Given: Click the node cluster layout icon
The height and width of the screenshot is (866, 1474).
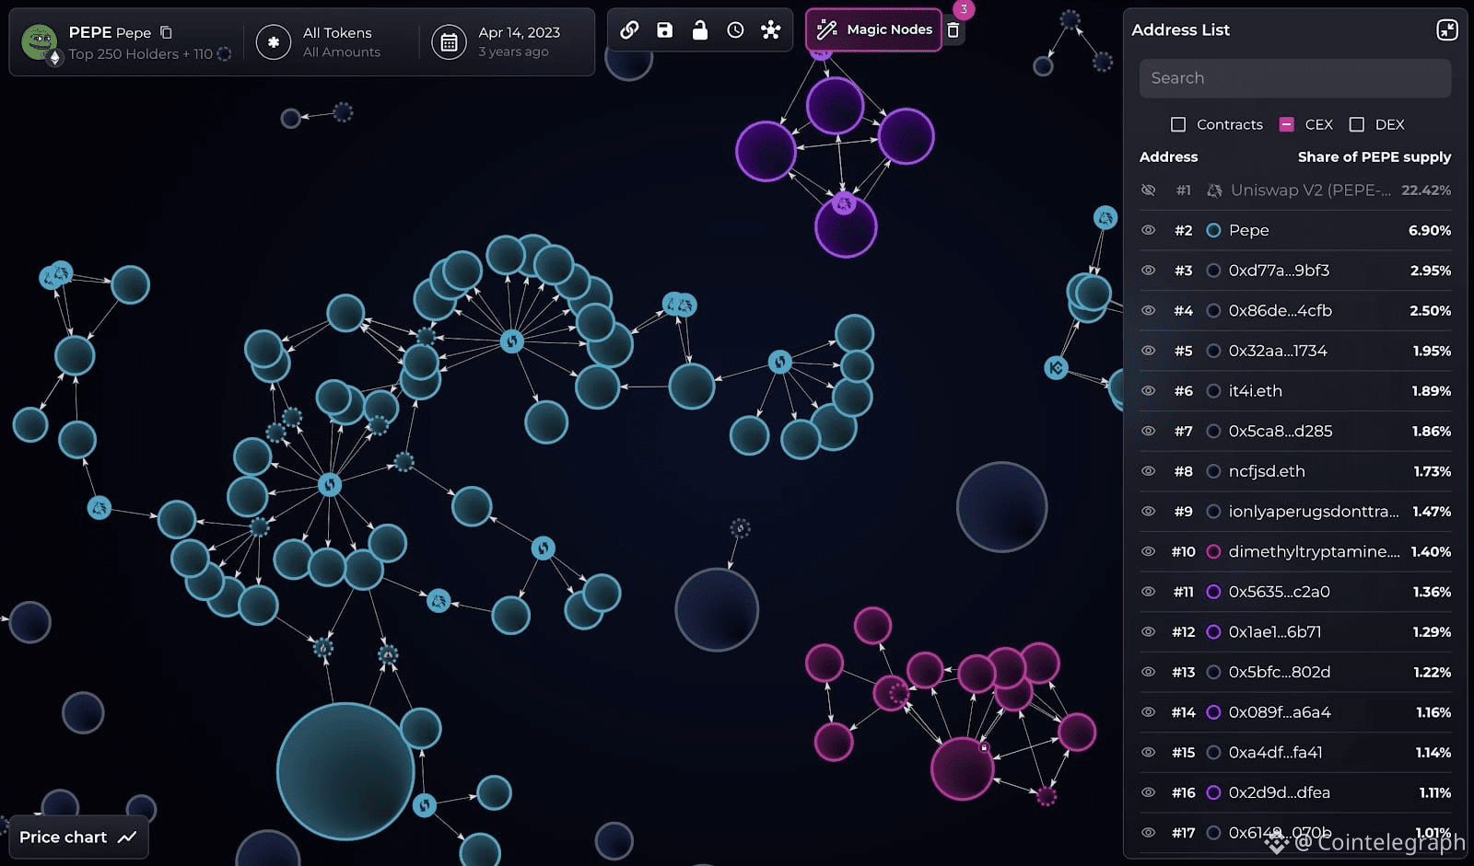Looking at the screenshot, I should pos(771,30).
